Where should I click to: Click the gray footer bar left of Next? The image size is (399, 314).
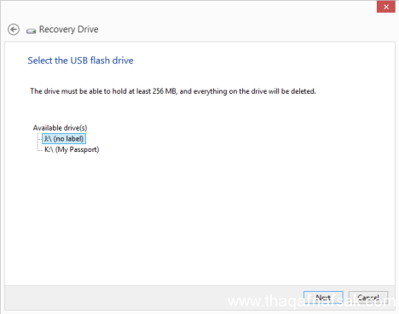(153, 298)
